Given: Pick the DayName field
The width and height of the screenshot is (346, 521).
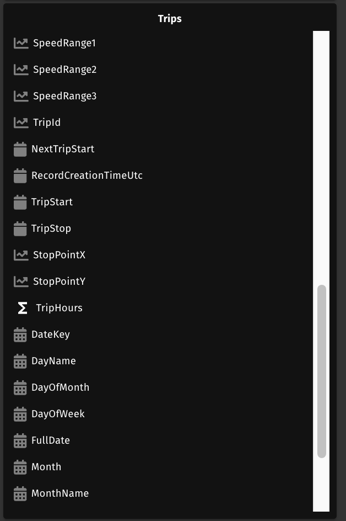Looking at the screenshot, I should tap(53, 361).
